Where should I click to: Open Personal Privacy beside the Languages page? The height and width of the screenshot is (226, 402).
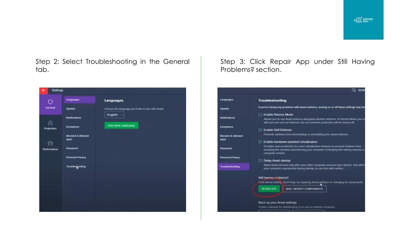(x=76, y=157)
